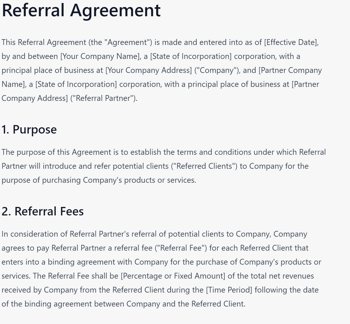The height and width of the screenshot is (324, 350).
Task: Click the [Effective Date] placeholder text
Action: [x=291, y=42]
